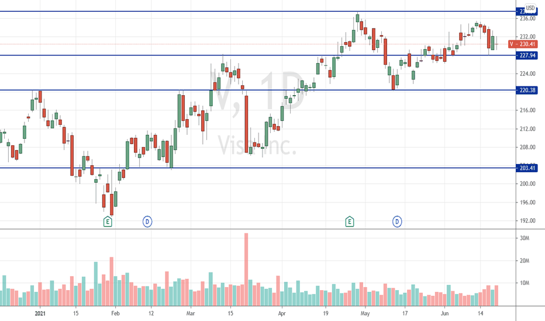Click the Jun label on time axis
This screenshot has width=545, height=321.
coord(444,313)
